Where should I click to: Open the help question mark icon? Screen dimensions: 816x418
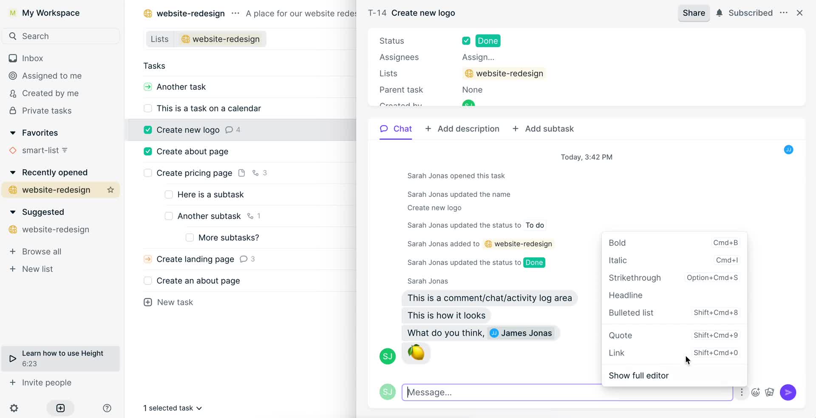point(107,408)
